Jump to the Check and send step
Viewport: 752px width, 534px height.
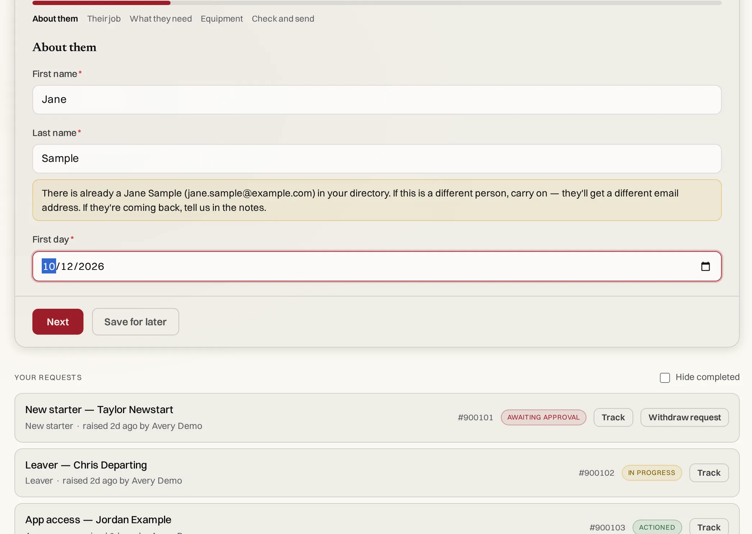(283, 19)
